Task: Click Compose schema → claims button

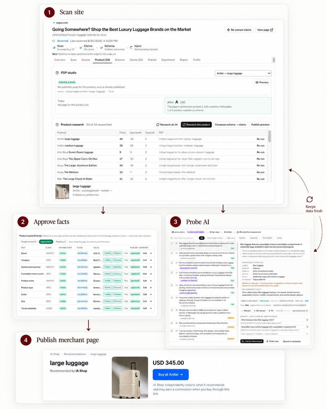Action: [x=230, y=125]
